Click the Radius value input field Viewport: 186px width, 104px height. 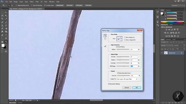134,49
